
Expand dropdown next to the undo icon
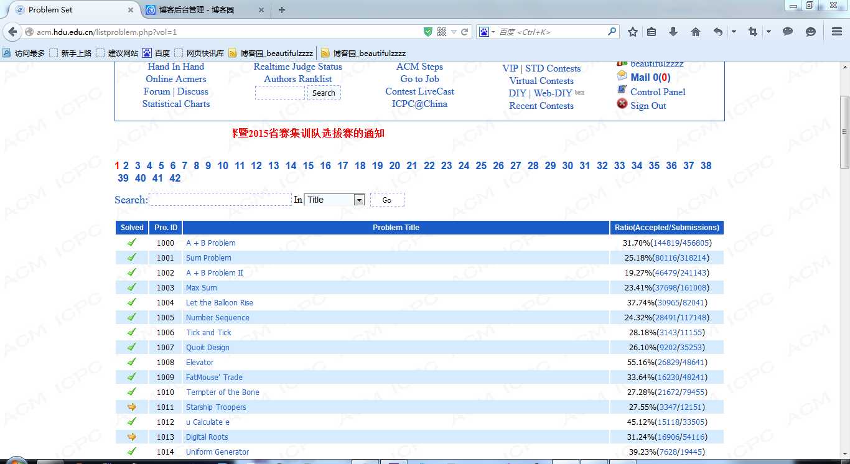coord(734,32)
